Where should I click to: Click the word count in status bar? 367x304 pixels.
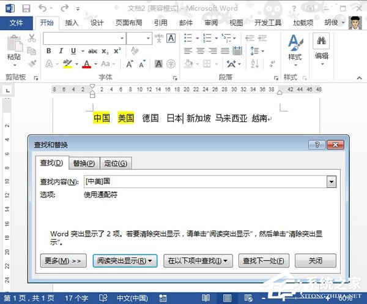click(76, 298)
